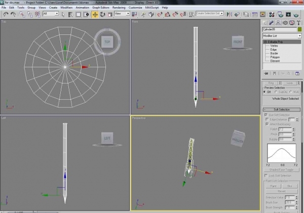This screenshot has width=304, height=213.
Task: Switch to the Hierarchy command panel tab
Action: tap(278, 23)
